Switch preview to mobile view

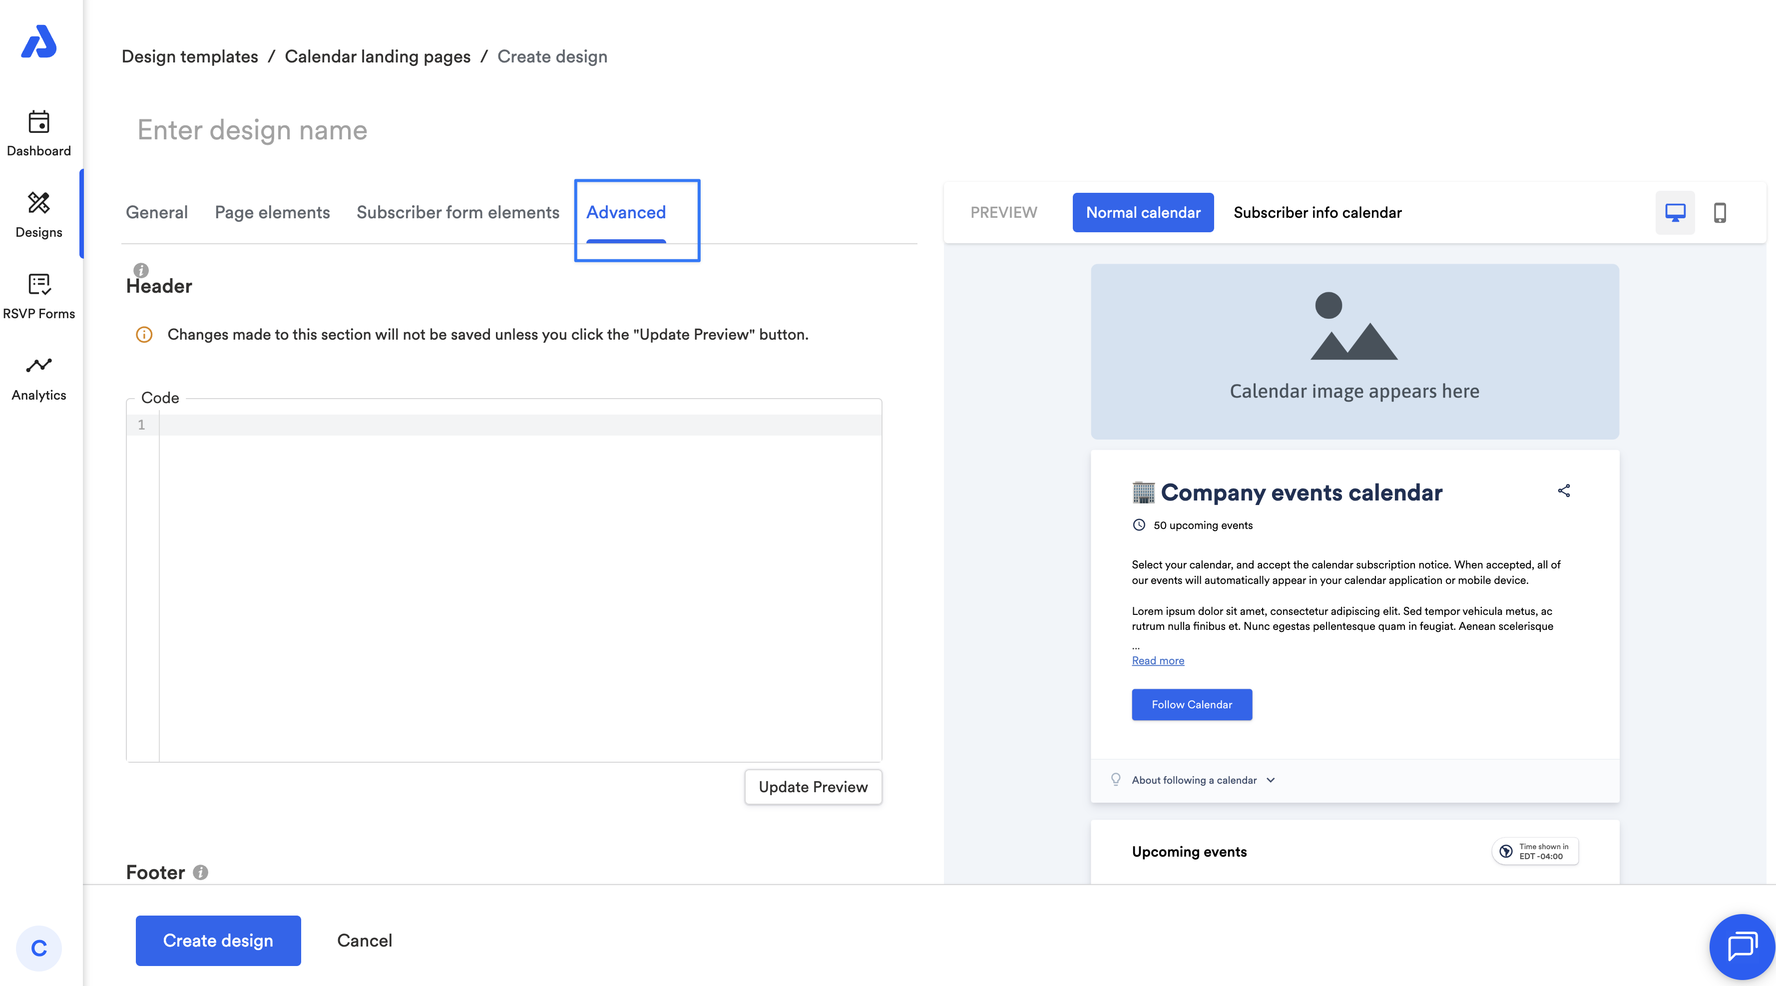[1720, 212]
